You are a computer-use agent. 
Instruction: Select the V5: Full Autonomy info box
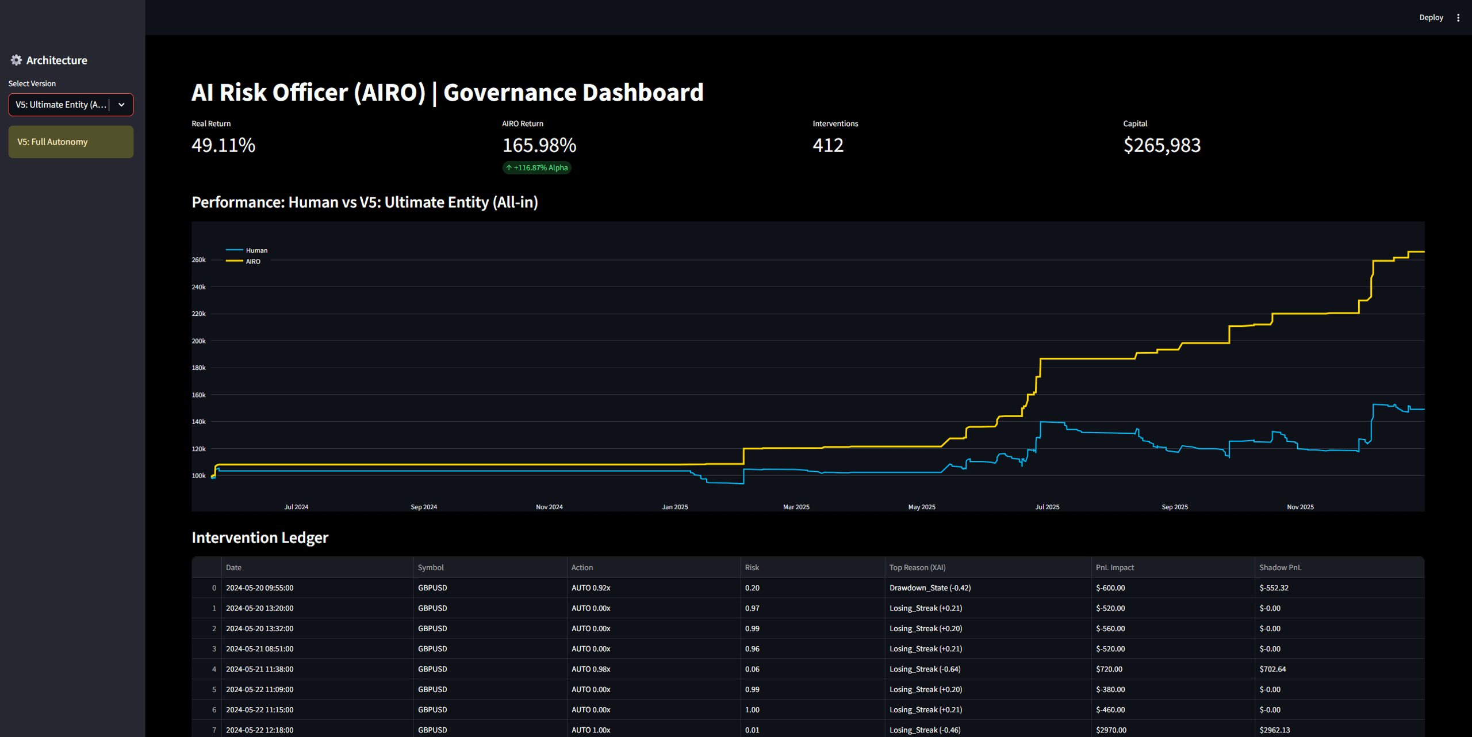[x=71, y=142]
